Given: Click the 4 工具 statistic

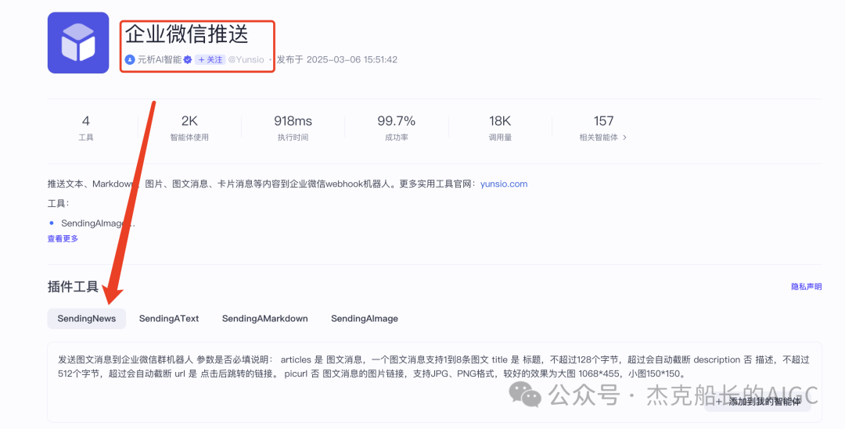Looking at the screenshot, I should 86,128.
